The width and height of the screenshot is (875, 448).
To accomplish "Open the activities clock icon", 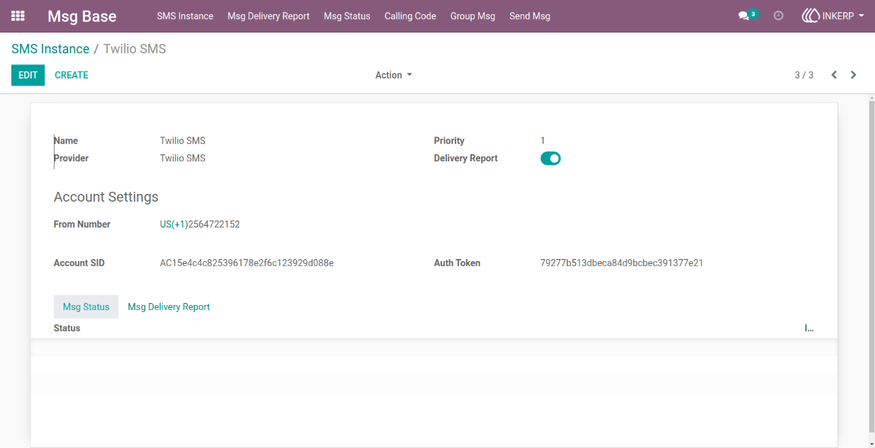I will point(779,16).
